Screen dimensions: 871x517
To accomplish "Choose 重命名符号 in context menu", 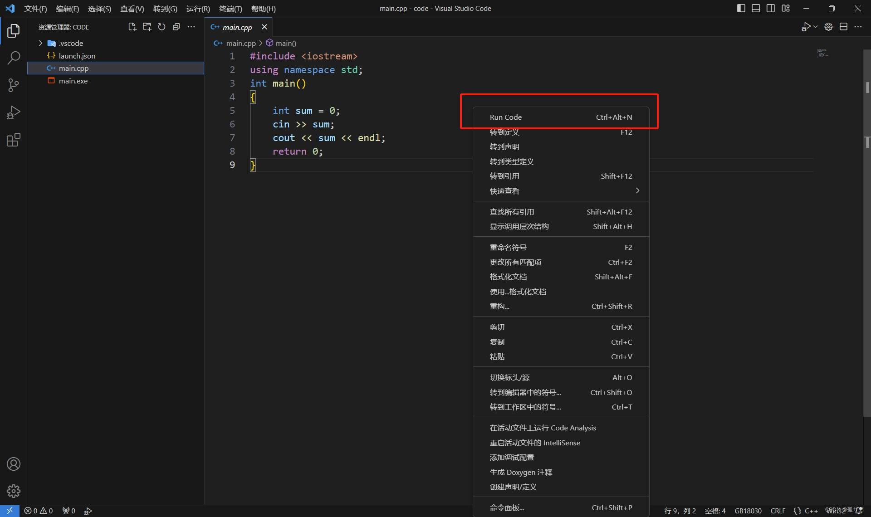I will coord(561,247).
